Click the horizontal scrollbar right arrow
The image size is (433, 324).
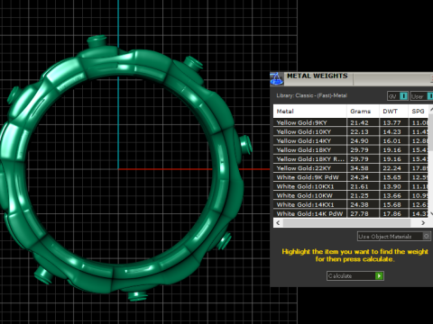423,222
